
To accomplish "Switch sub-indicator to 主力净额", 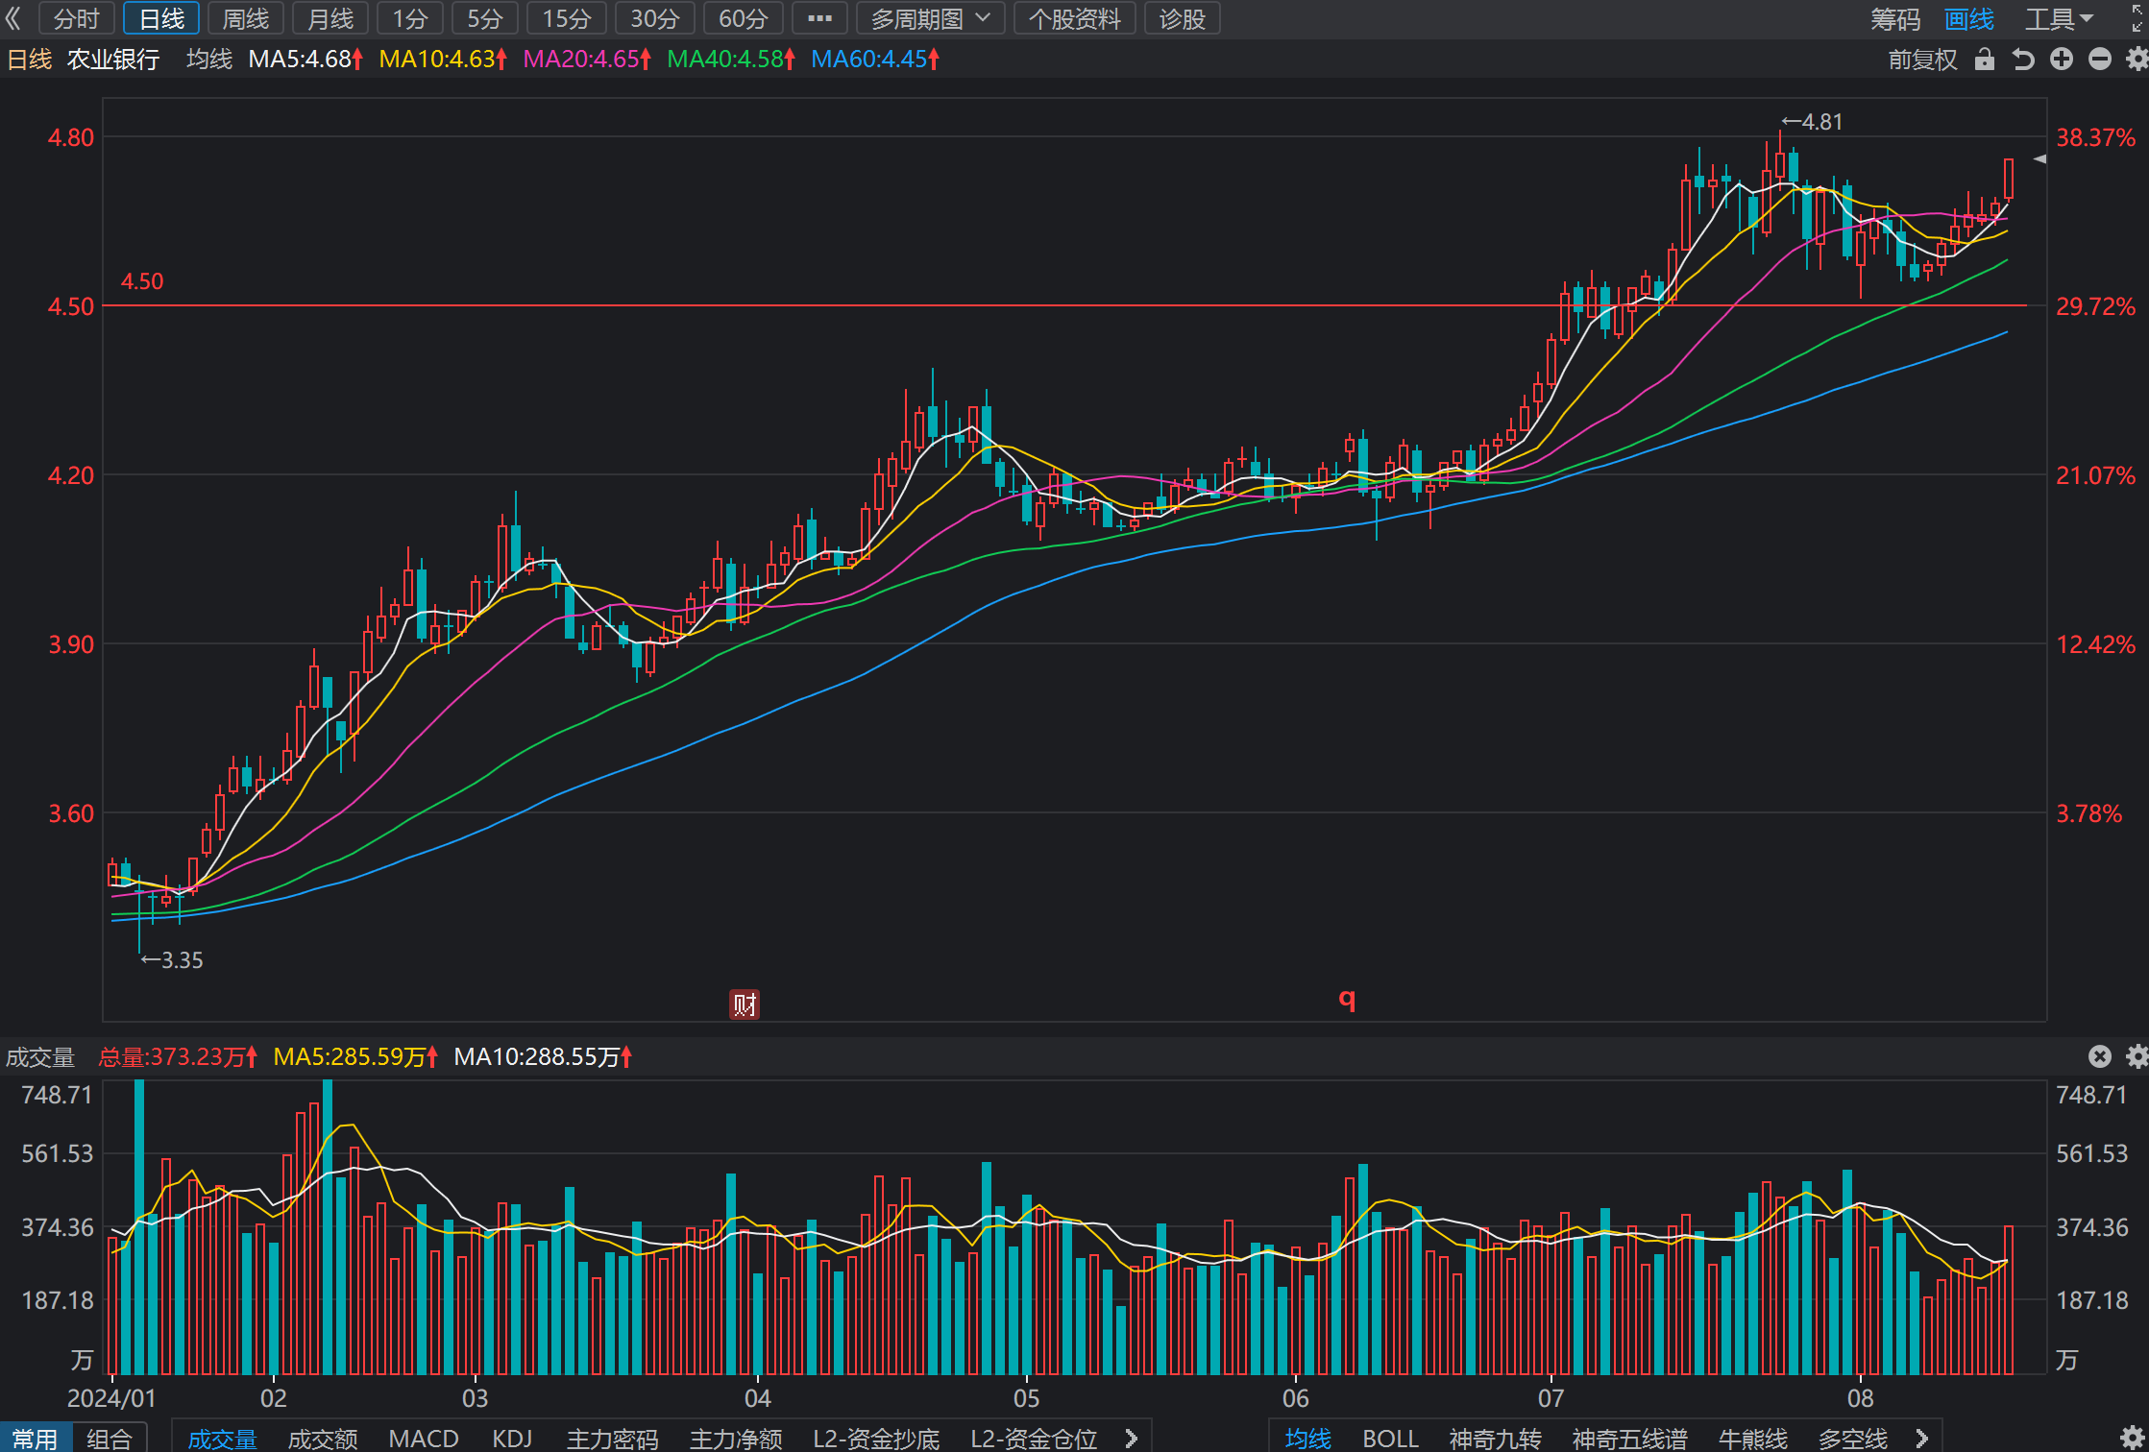I will coord(736,1438).
